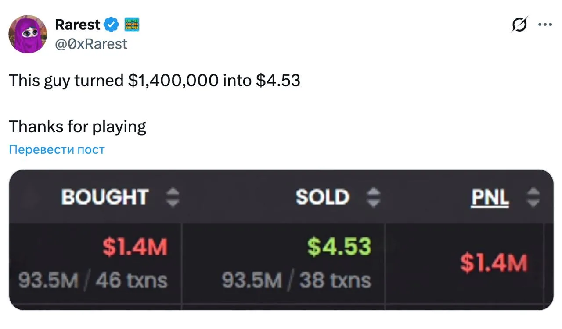The width and height of the screenshot is (562, 329).
Task: Click the Grok slashed-circle icon
Action: (x=519, y=25)
